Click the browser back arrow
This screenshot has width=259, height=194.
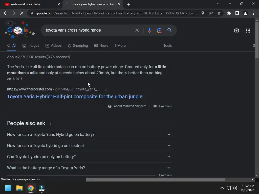[6, 13]
